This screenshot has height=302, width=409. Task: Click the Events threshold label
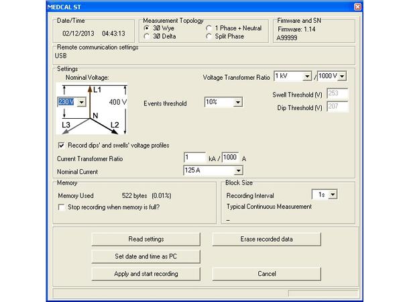165,103
